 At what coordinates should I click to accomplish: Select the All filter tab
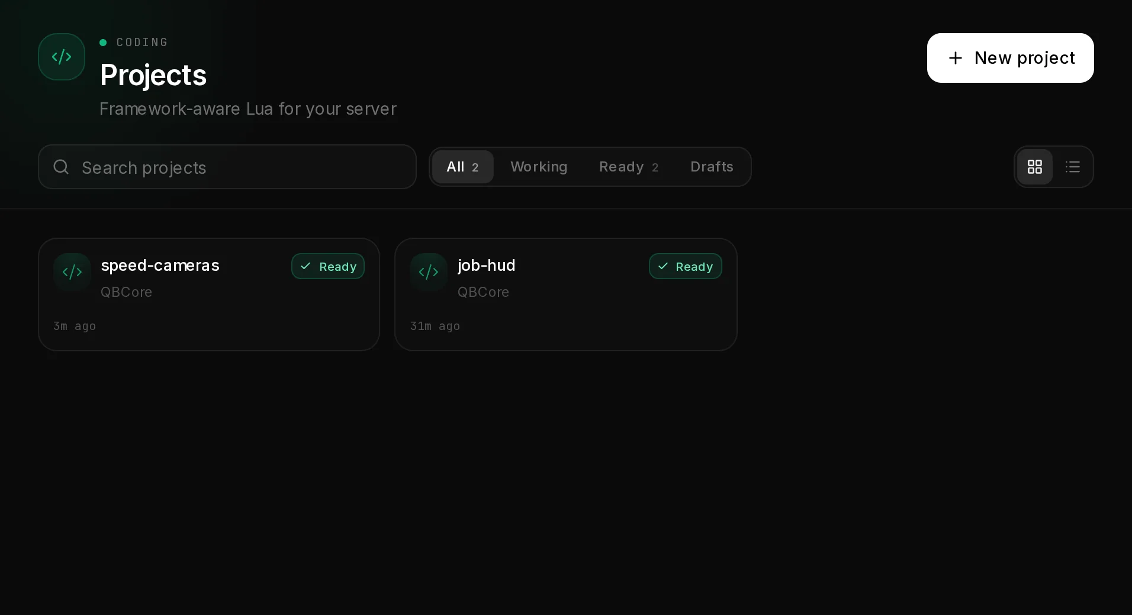(462, 167)
